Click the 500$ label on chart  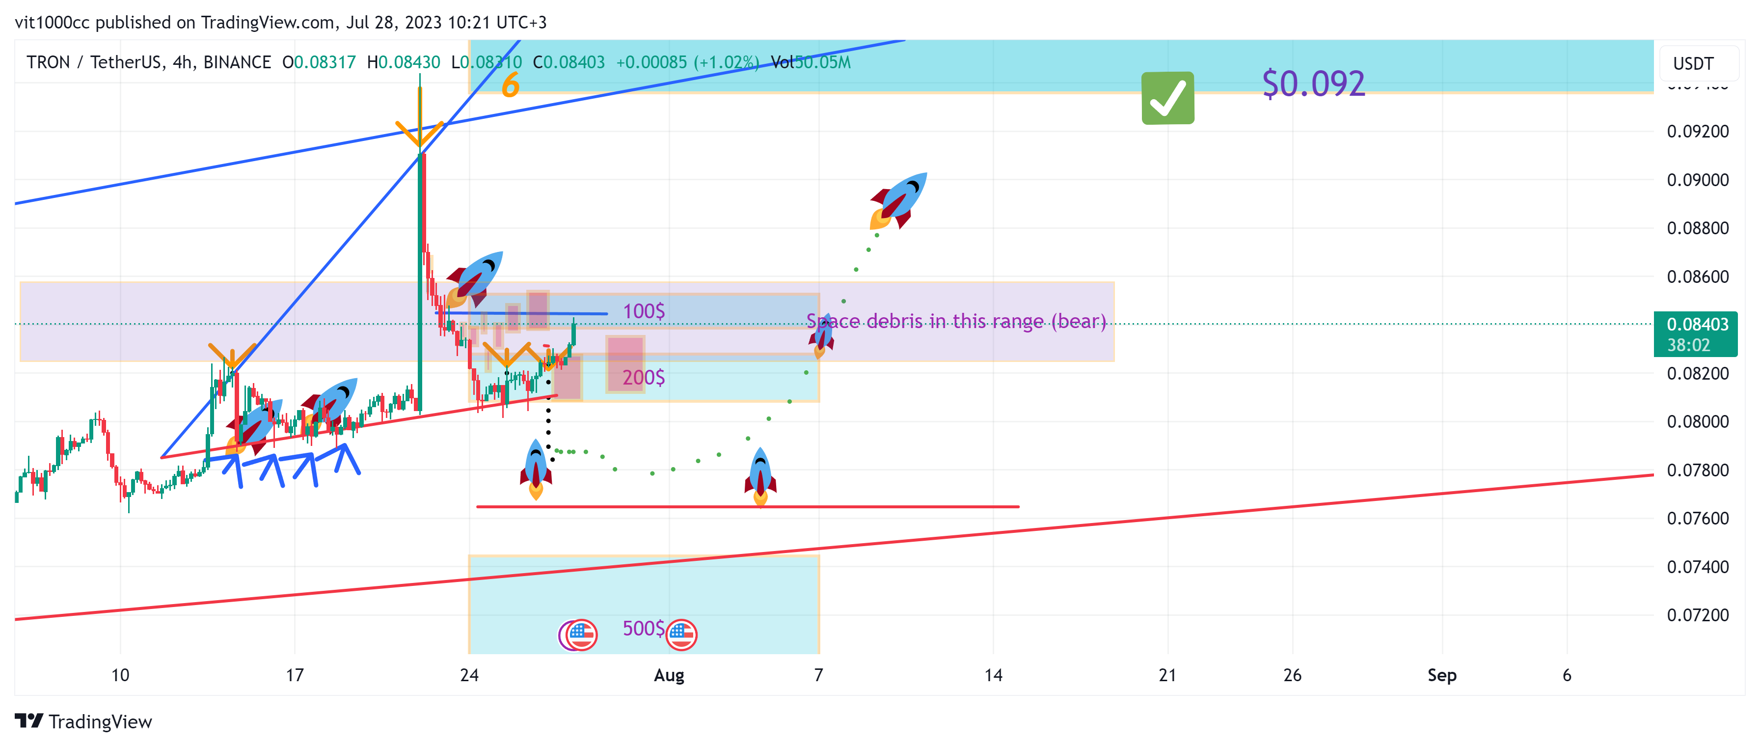pyautogui.click(x=644, y=629)
